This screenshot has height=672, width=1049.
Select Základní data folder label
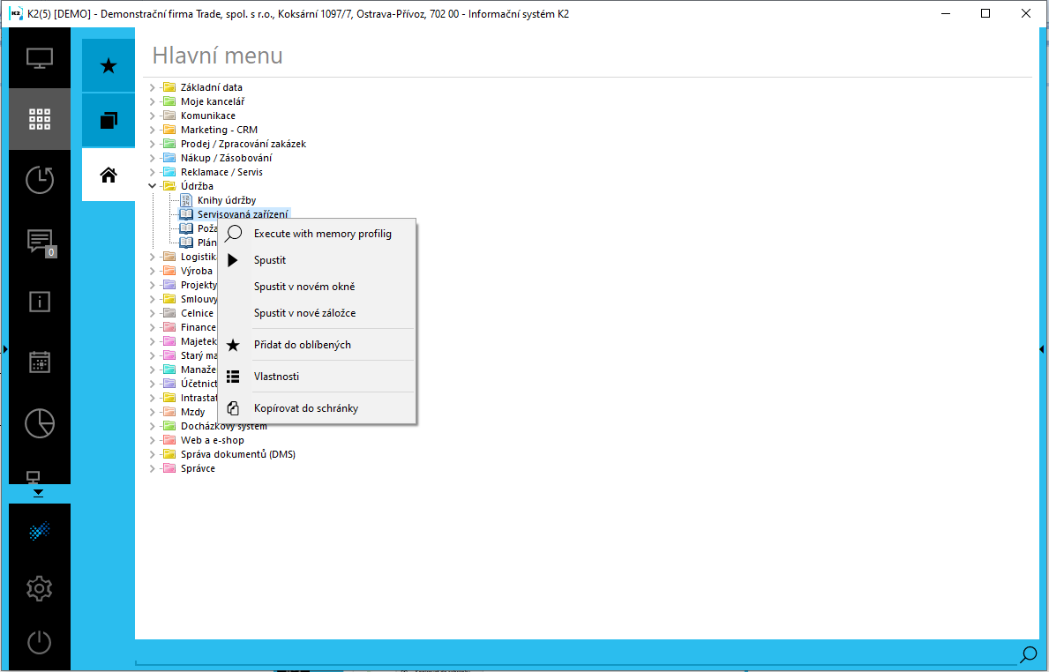tap(212, 87)
